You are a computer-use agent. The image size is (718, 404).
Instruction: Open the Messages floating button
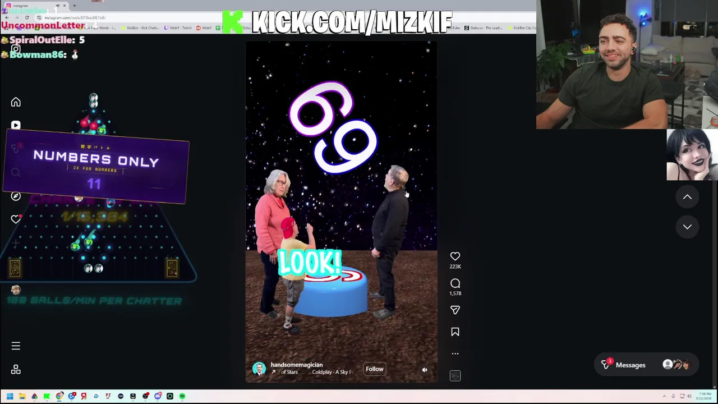pos(646,365)
